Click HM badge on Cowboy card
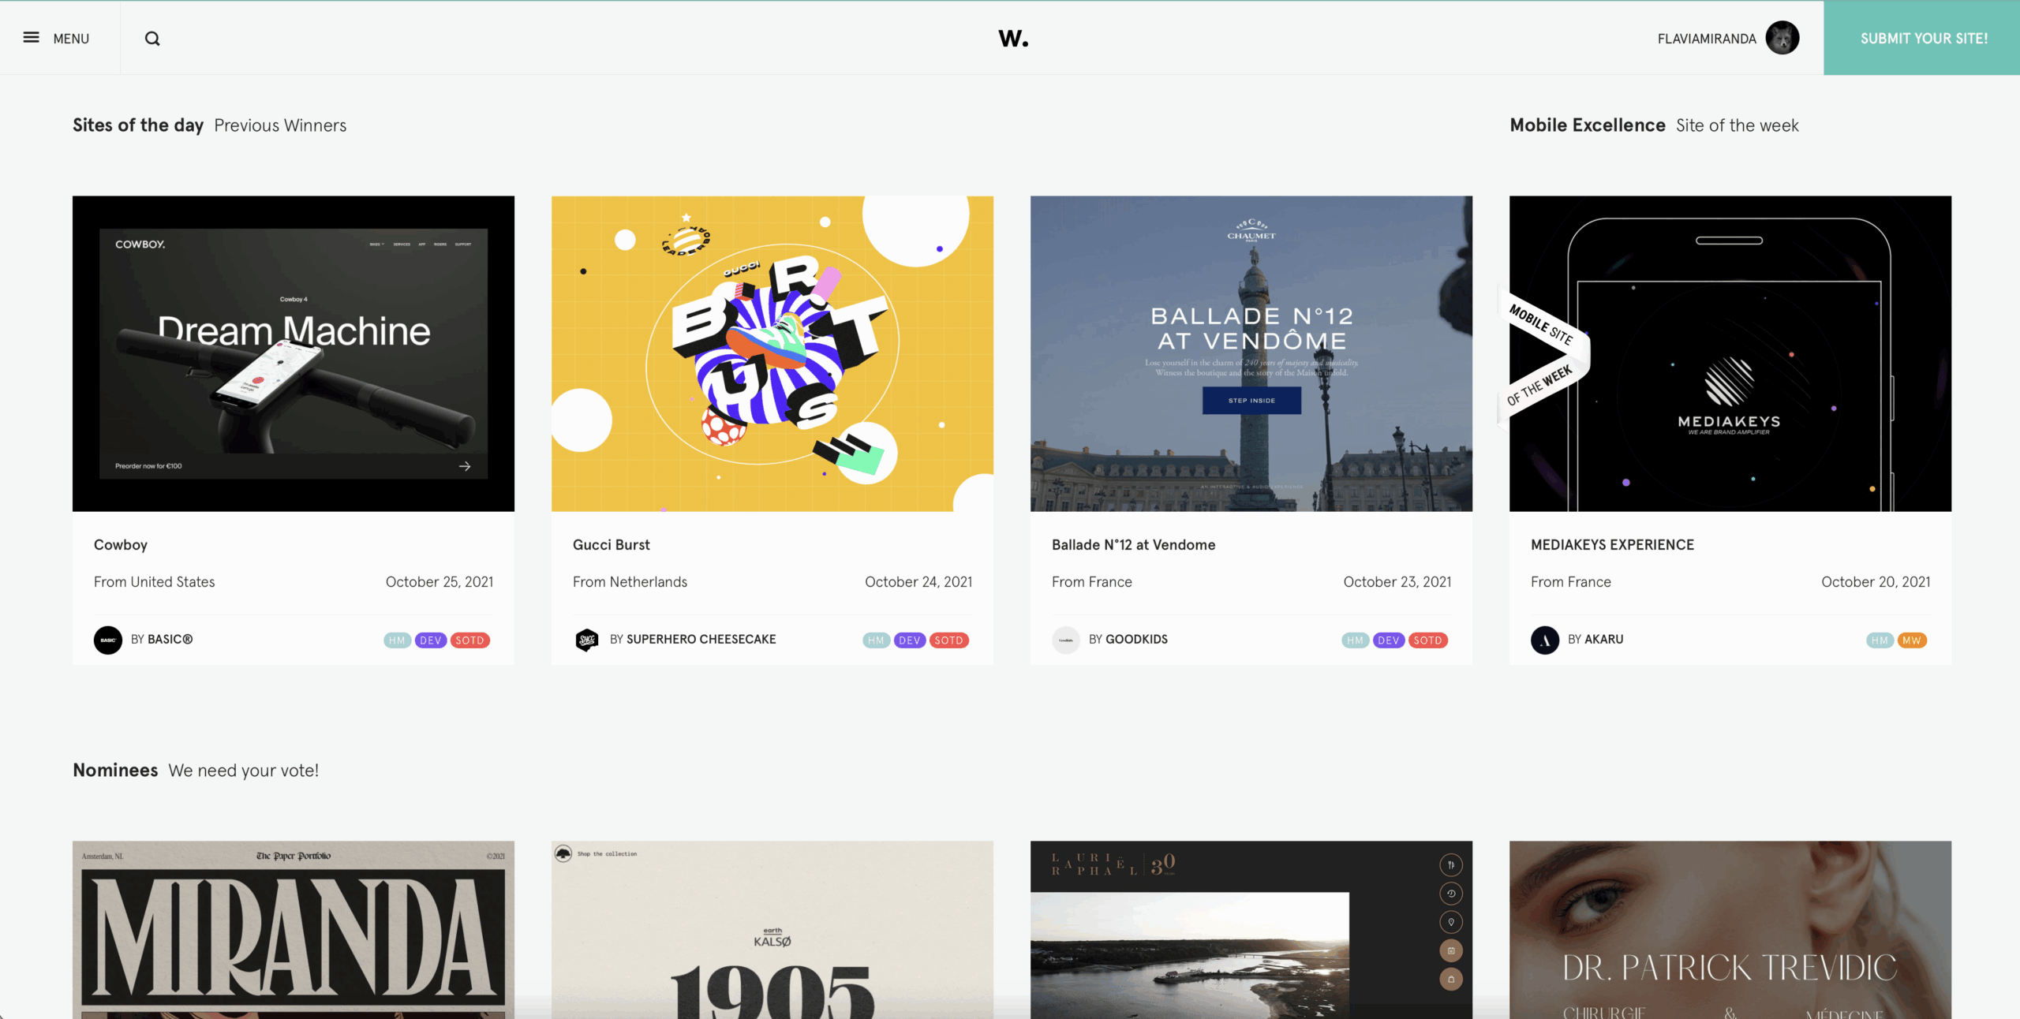2020x1019 pixels. click(397, 640)
